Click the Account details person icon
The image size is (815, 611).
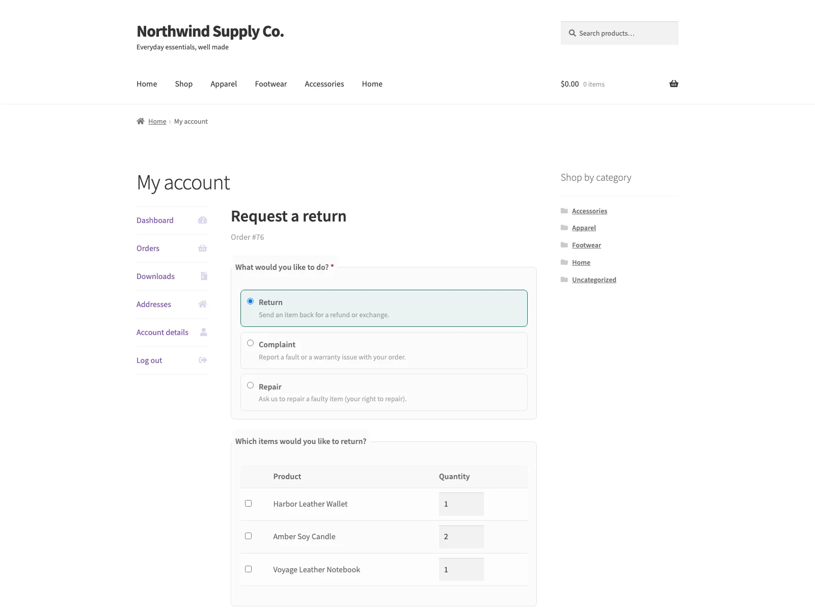[x=204, y=332]
